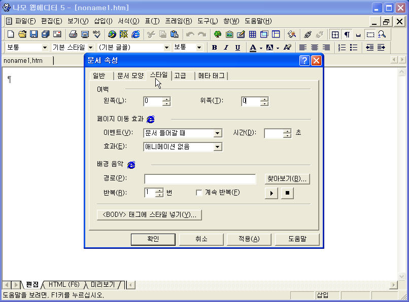Apply underline formatting
This screenshot has width=409, height=302.
237,48
